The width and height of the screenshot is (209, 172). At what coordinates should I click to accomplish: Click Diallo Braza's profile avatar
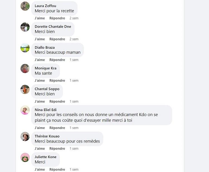click(x=25, y=48)
